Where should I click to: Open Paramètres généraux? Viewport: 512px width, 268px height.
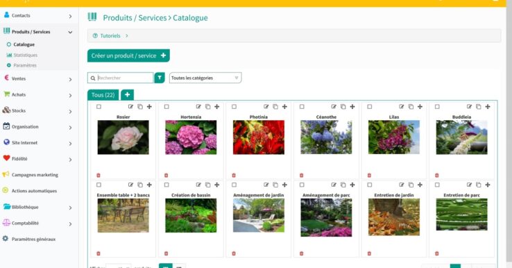pos(33,240)
